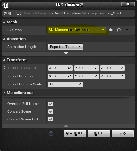Click the Import Uniform Scale field
137x151 pixels.
pyautogui.click(x=66, y=84)
